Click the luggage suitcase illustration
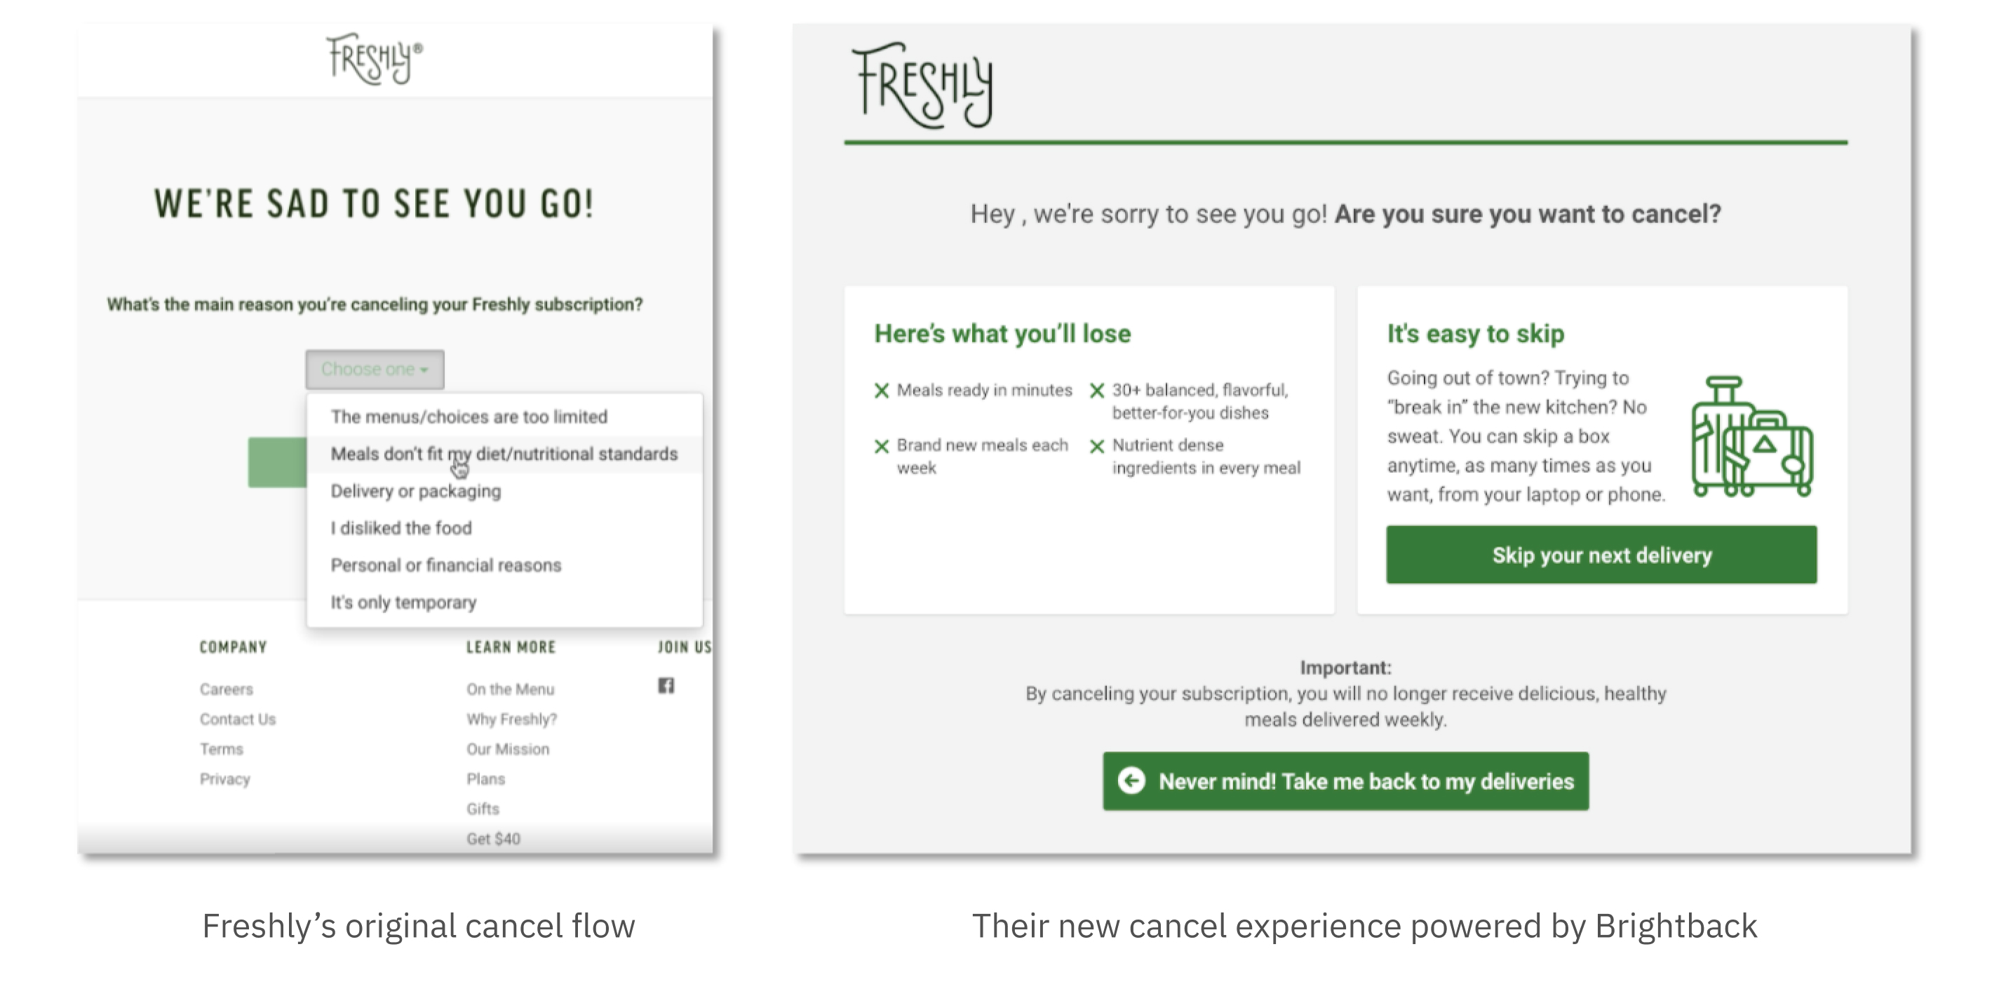Screen dimensions: 1992x989 coord(1751,437)
